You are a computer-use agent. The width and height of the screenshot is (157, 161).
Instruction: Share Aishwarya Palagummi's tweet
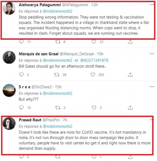coord(130,42)
